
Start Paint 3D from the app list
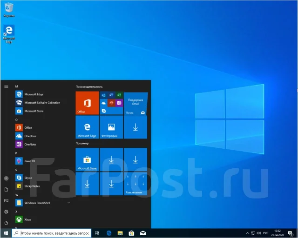(43, 161)
